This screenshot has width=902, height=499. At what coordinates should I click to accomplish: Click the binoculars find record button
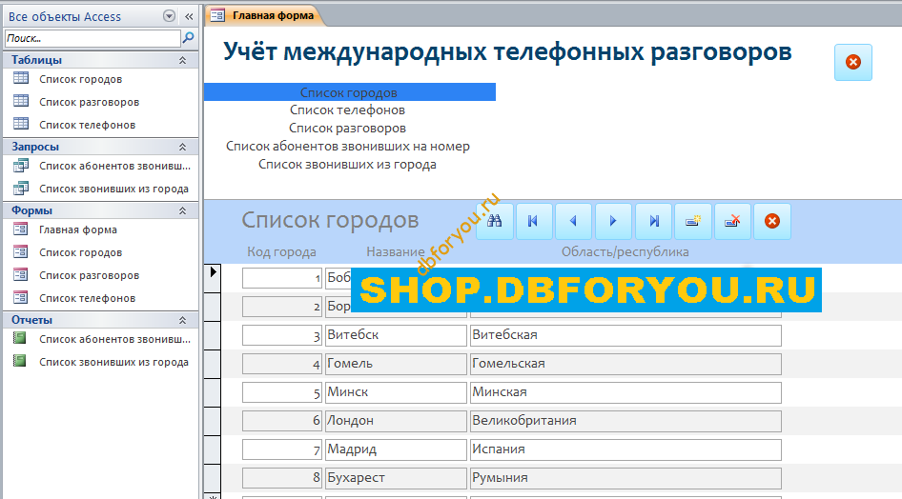(495, 221)
